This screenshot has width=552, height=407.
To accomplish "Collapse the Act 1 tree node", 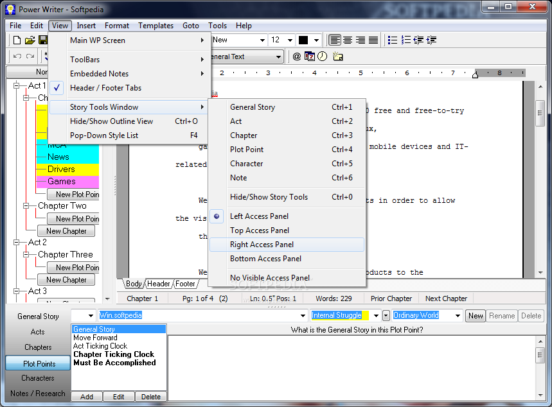I will pos(16,85).
